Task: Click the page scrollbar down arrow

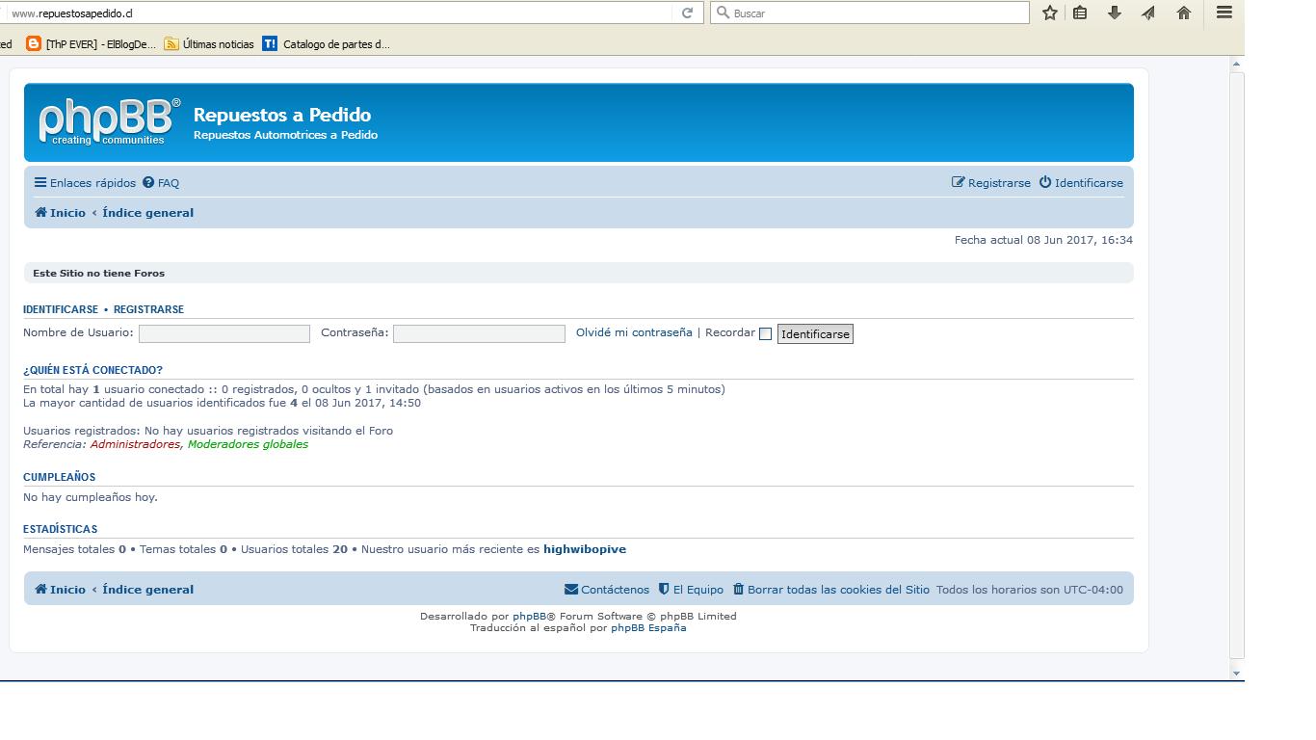Action: point(1236,674)
